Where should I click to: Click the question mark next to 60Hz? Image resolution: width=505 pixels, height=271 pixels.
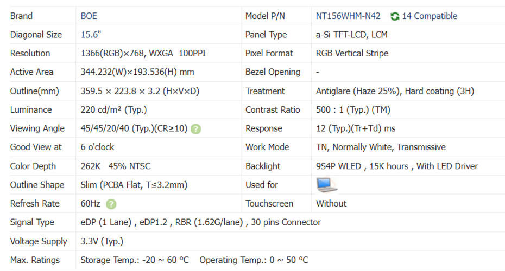click(x=111, y=204)
